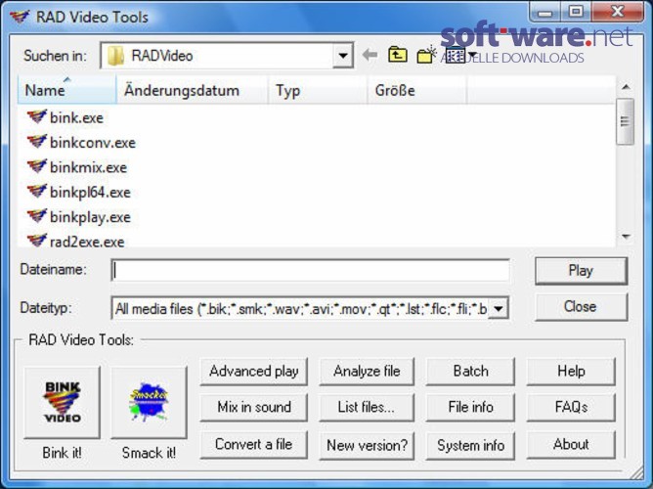Check for New version?
Screen dimensions: 653x489
pyautogui.click(x=367, y=445)
